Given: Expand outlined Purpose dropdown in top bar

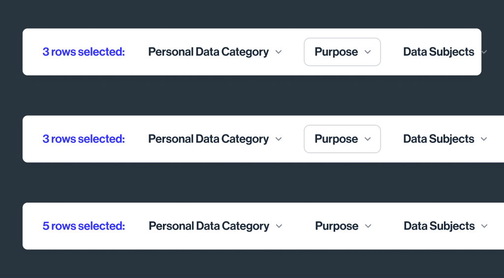Looking at the screenshot, I should click(x=336, y=52).
